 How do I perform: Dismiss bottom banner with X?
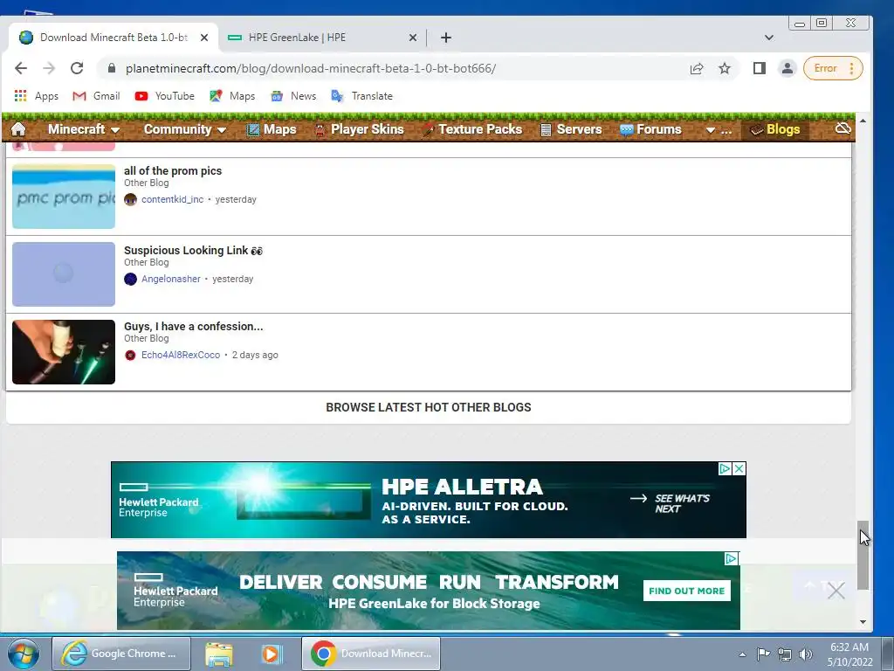click(836, 591)
